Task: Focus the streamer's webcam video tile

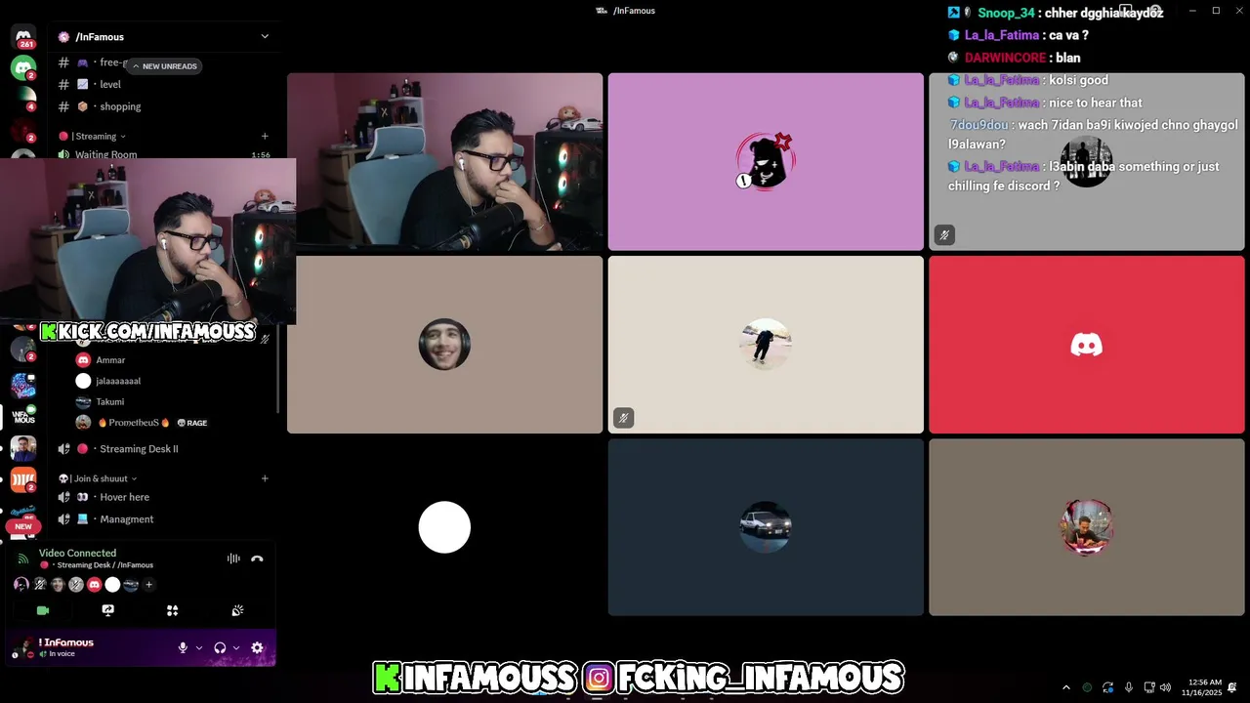Action: pyautogui.click(x=444, y=161)
